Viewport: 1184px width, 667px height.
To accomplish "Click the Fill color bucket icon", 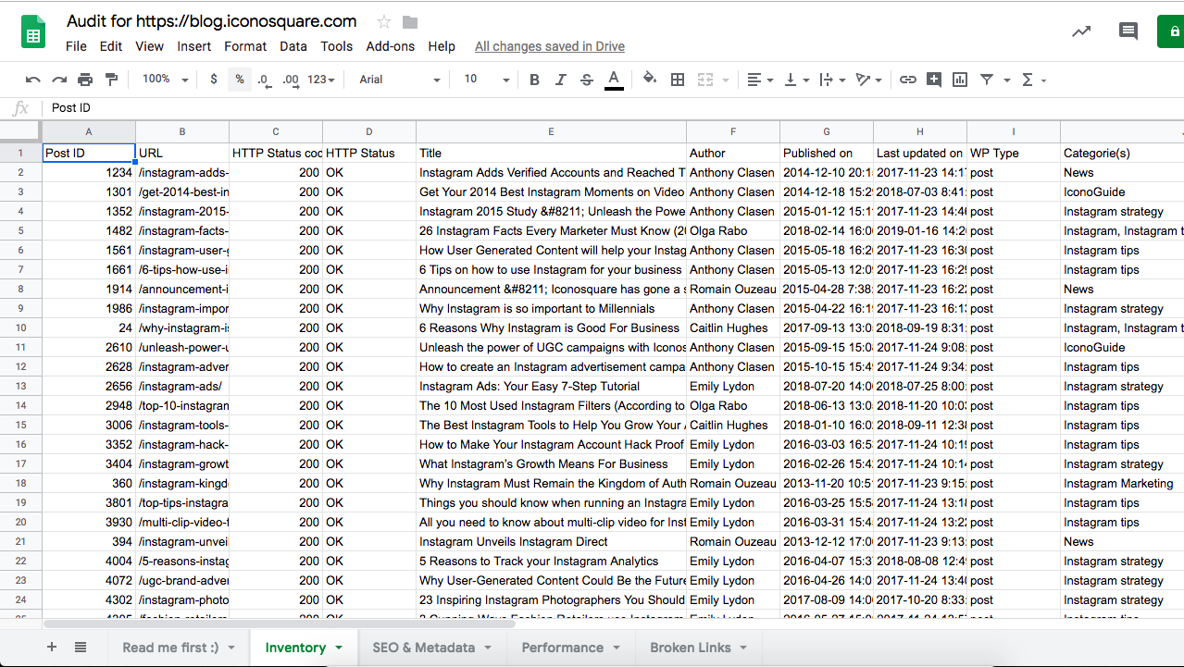I will 649,80.
